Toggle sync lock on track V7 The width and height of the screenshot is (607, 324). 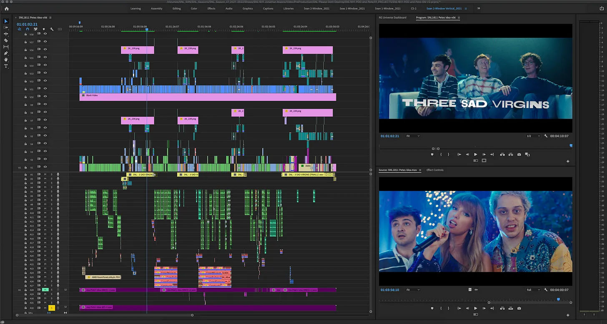pos(39,120)
